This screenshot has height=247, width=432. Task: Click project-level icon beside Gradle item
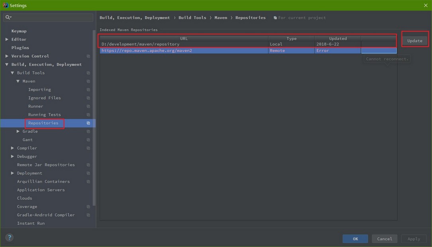pos(88,131)
